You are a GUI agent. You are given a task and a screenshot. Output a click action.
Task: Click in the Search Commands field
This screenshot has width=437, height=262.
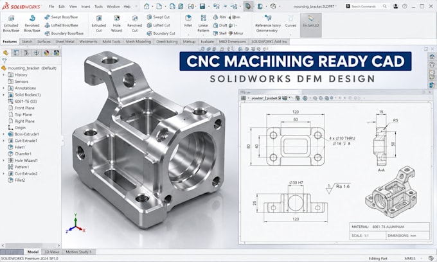[367, 6]
